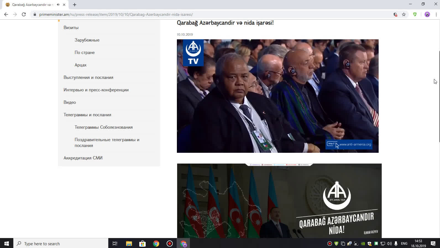
Task: Reload the page with the refresh icon
Action: pos(24,14)
